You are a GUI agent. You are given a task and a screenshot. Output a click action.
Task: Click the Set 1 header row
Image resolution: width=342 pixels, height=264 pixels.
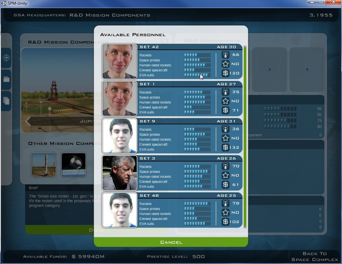189,84
